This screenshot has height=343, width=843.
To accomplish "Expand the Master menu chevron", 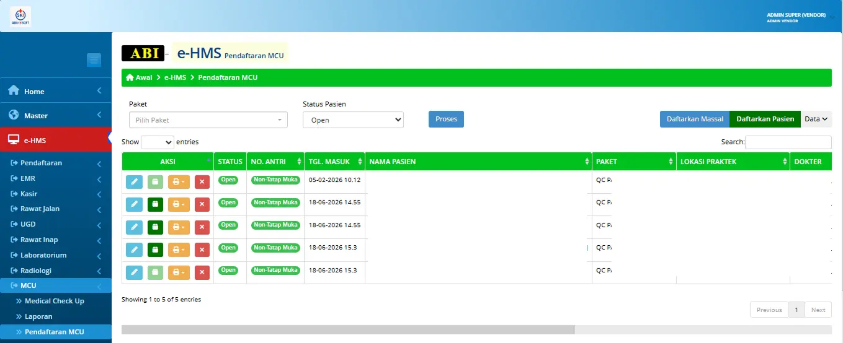I will [x=99, y=115].
